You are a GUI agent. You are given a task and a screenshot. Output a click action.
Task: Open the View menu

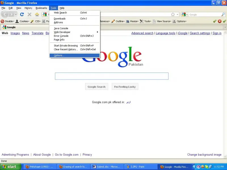(18, 8)
